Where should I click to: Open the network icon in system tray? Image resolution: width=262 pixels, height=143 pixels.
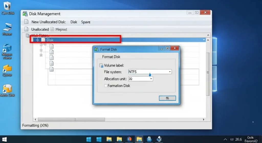pos(232,139)
